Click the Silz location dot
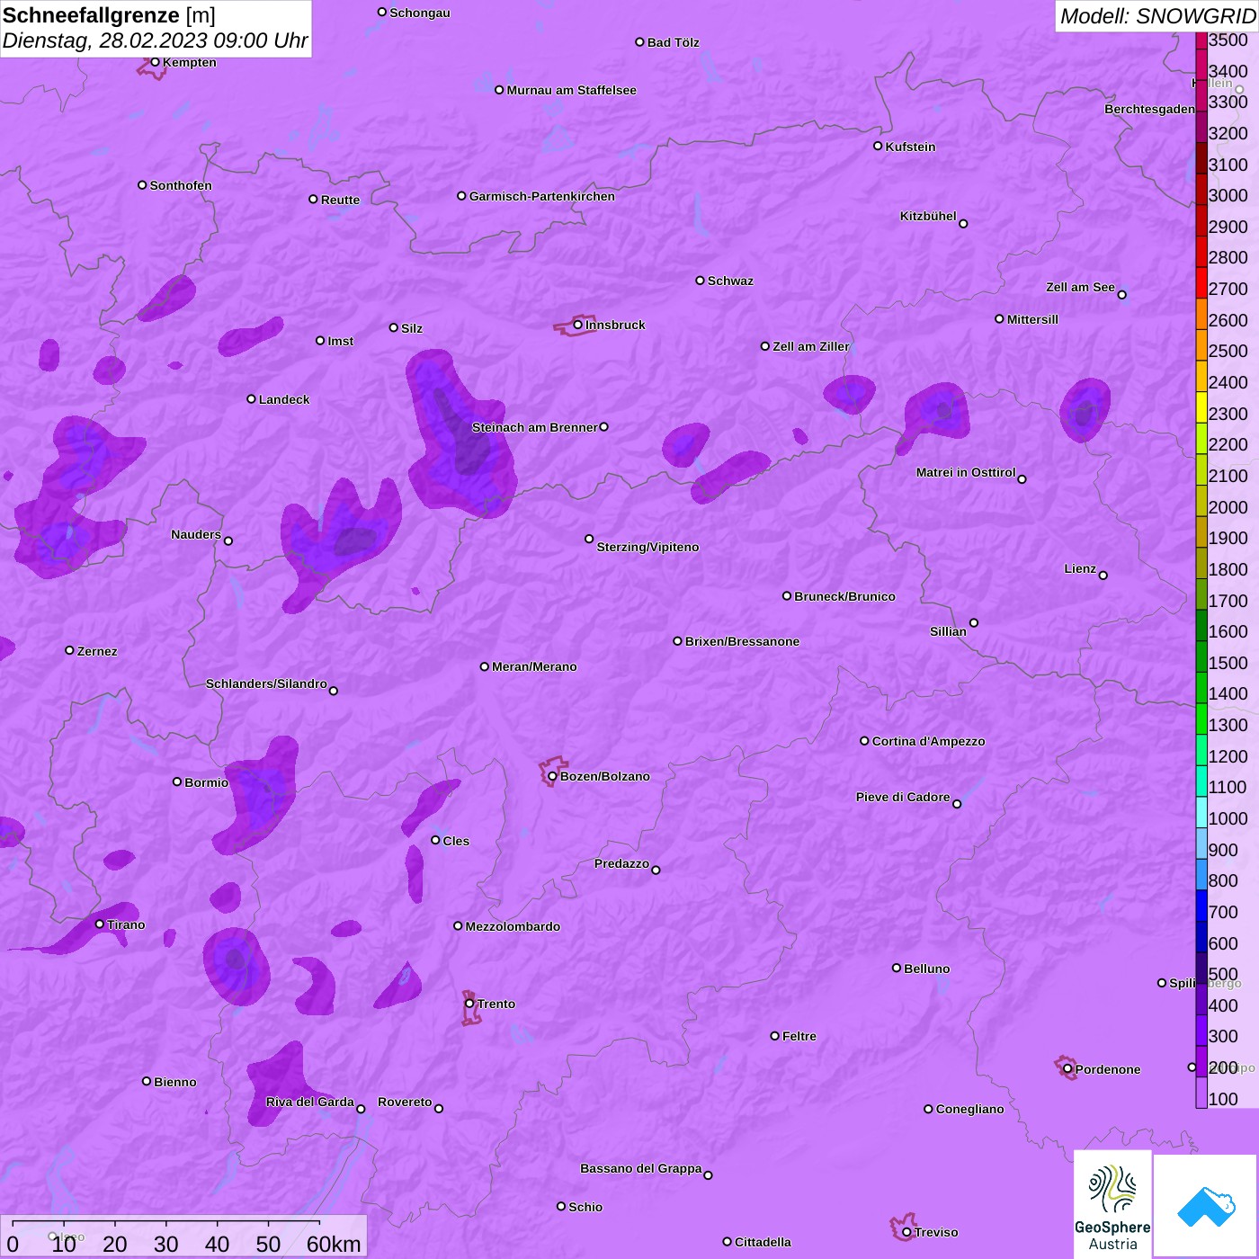The height and width of the screenshot is (1259, 1259). point(393,327)
